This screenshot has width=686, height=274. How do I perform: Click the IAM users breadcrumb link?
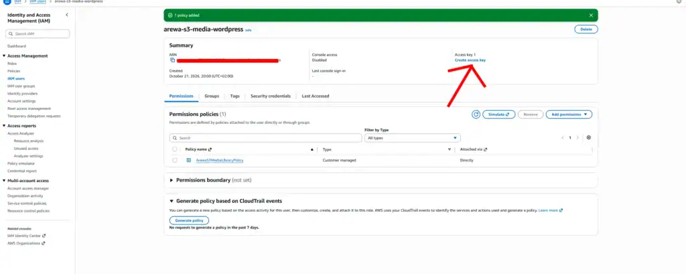pyautogui.click(x=38, y=1)
